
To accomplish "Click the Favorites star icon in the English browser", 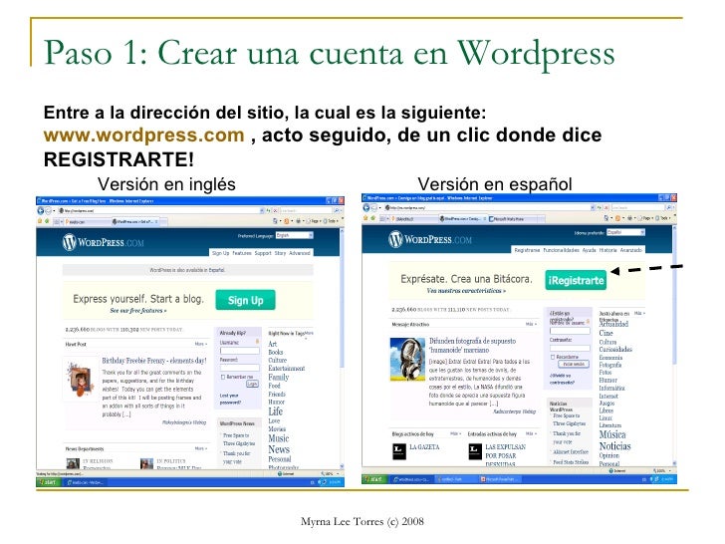I will 40,221.
